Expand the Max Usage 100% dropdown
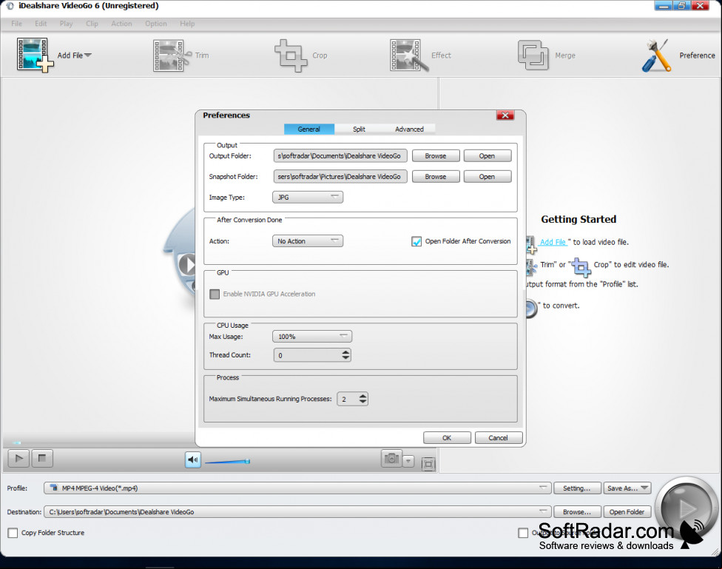Screen dimensions: 722x569 [x=312, y=337]
